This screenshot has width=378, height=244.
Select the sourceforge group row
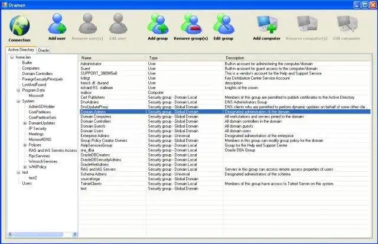[x=225, y=179]
